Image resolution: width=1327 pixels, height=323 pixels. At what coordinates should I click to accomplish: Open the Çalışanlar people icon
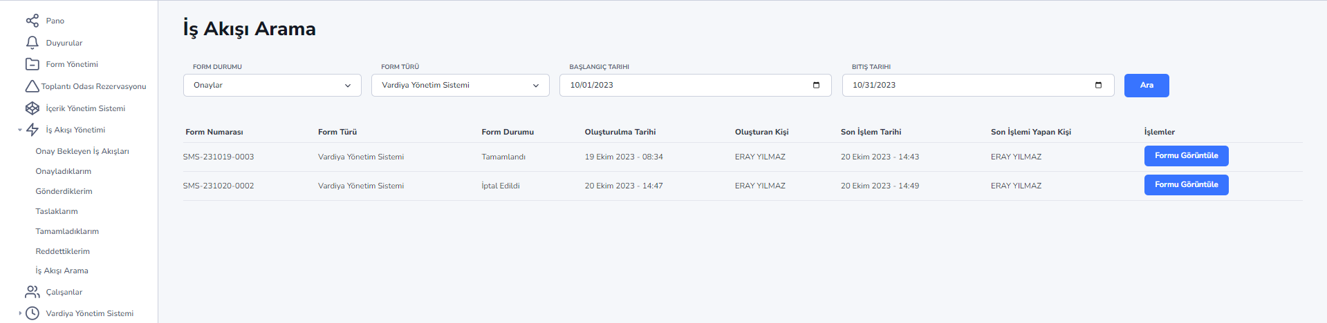pos(32,292)
